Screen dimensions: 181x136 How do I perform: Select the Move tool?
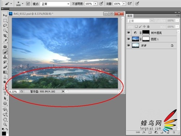pos(5,15)
